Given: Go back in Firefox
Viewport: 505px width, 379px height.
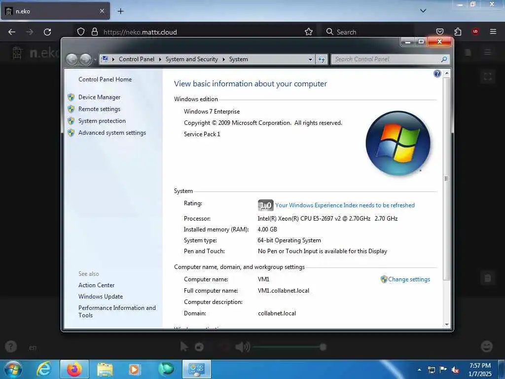Looking at the screenshot, I should coord(12,32).
